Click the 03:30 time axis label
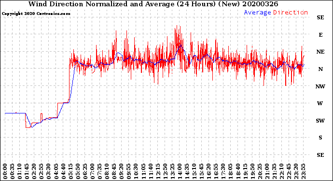333x181 pixels. pos(48,171)
